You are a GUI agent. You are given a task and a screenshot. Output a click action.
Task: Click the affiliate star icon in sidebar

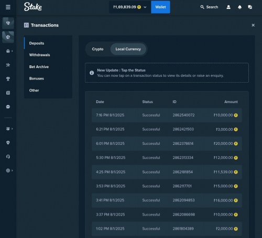pos(8,65)
